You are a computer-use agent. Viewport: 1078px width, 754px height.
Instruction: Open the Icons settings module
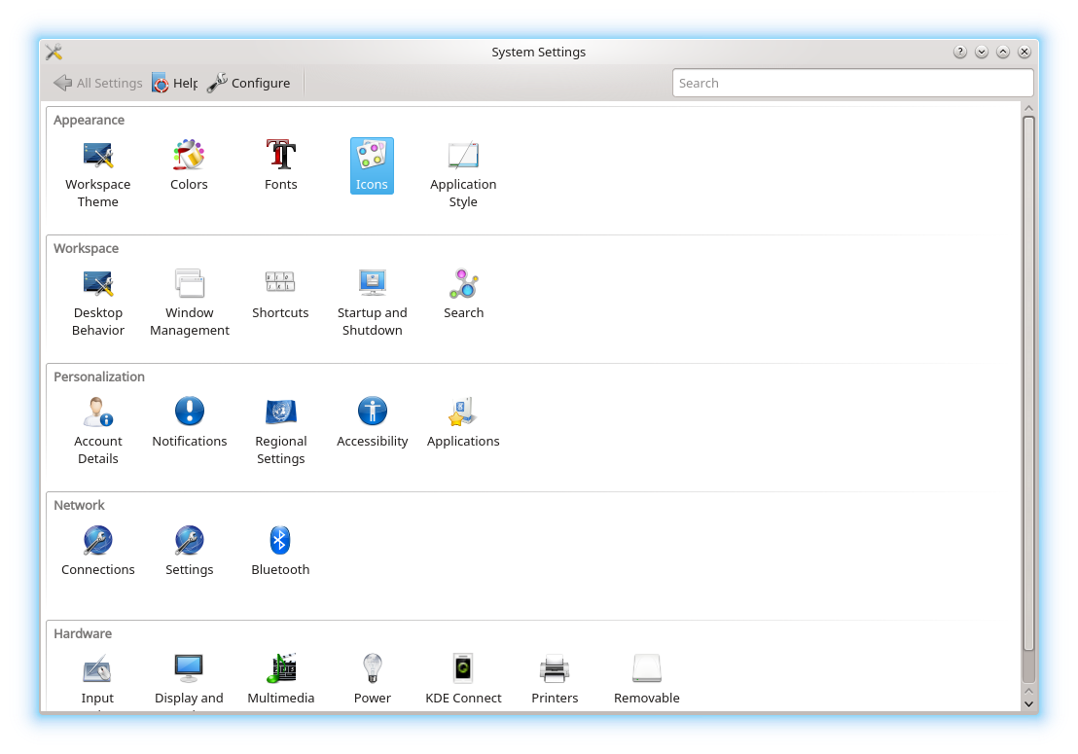pos(372,165)
